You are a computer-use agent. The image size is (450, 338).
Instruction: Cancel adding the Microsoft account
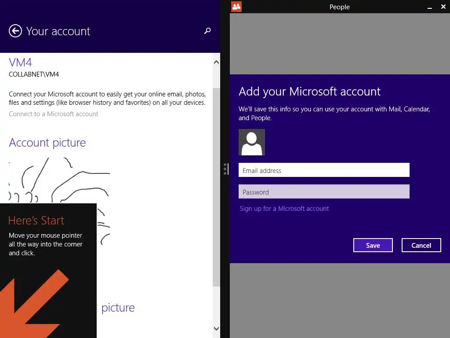coord(421,245)
